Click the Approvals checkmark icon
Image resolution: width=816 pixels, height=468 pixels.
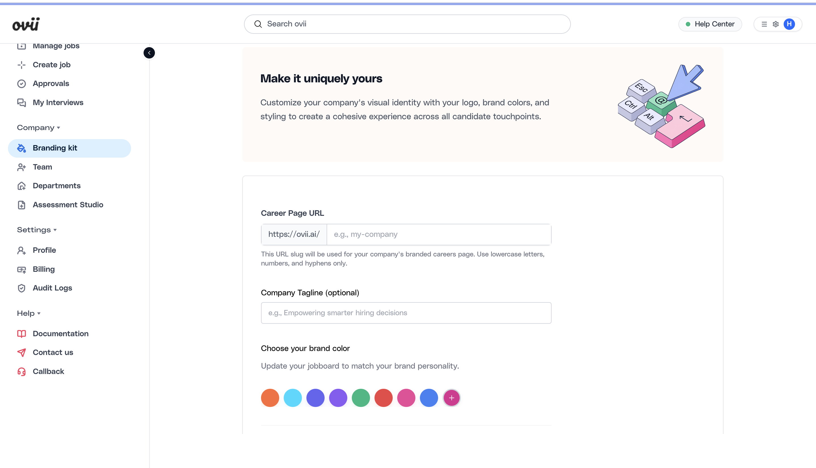pyautogui.click(x=21, y=83)
